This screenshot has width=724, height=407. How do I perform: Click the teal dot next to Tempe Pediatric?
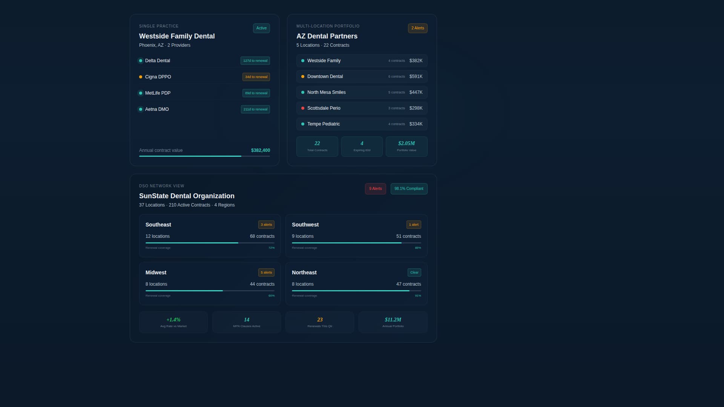tap(303, 124)
